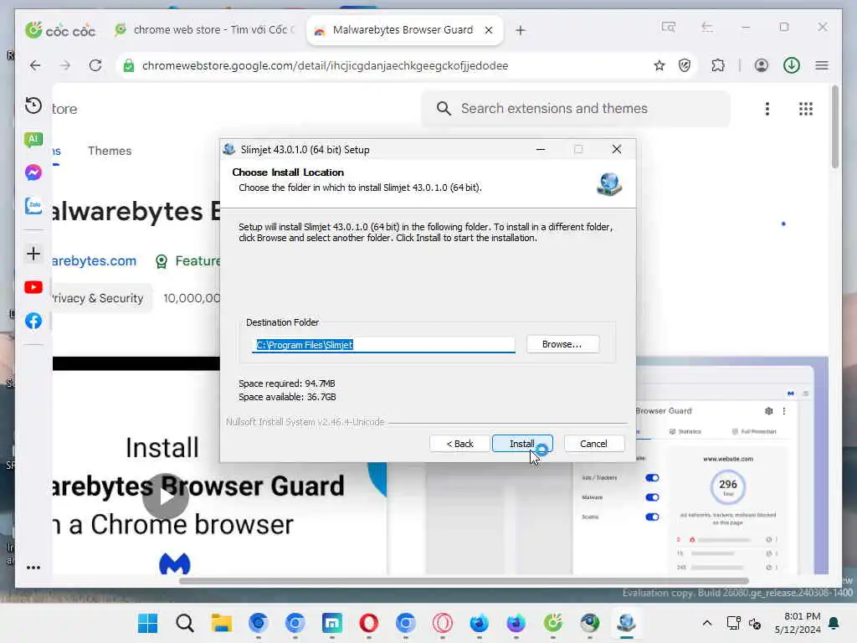Screen dimensions: 857x643
Task: Click the horizontal page scrollbar
Action: [464, 581]
